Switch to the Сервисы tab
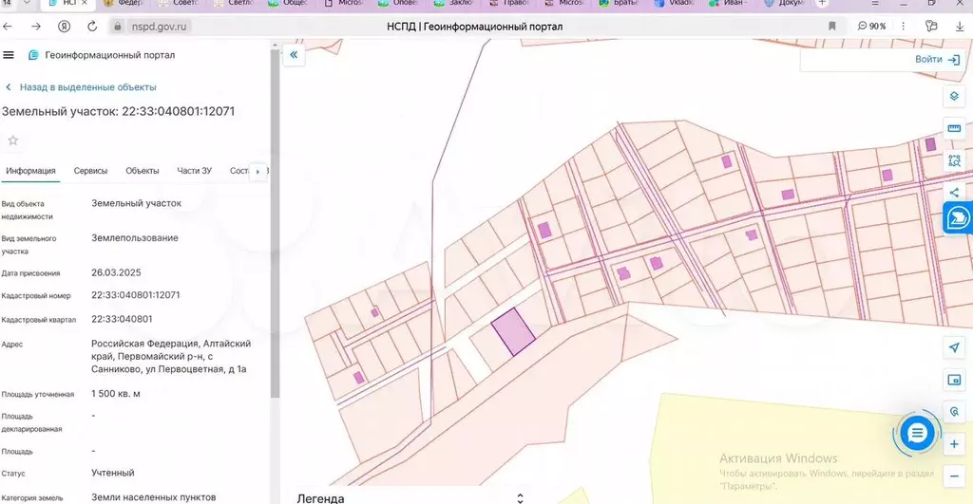The image size is (973, 504). 90,171
